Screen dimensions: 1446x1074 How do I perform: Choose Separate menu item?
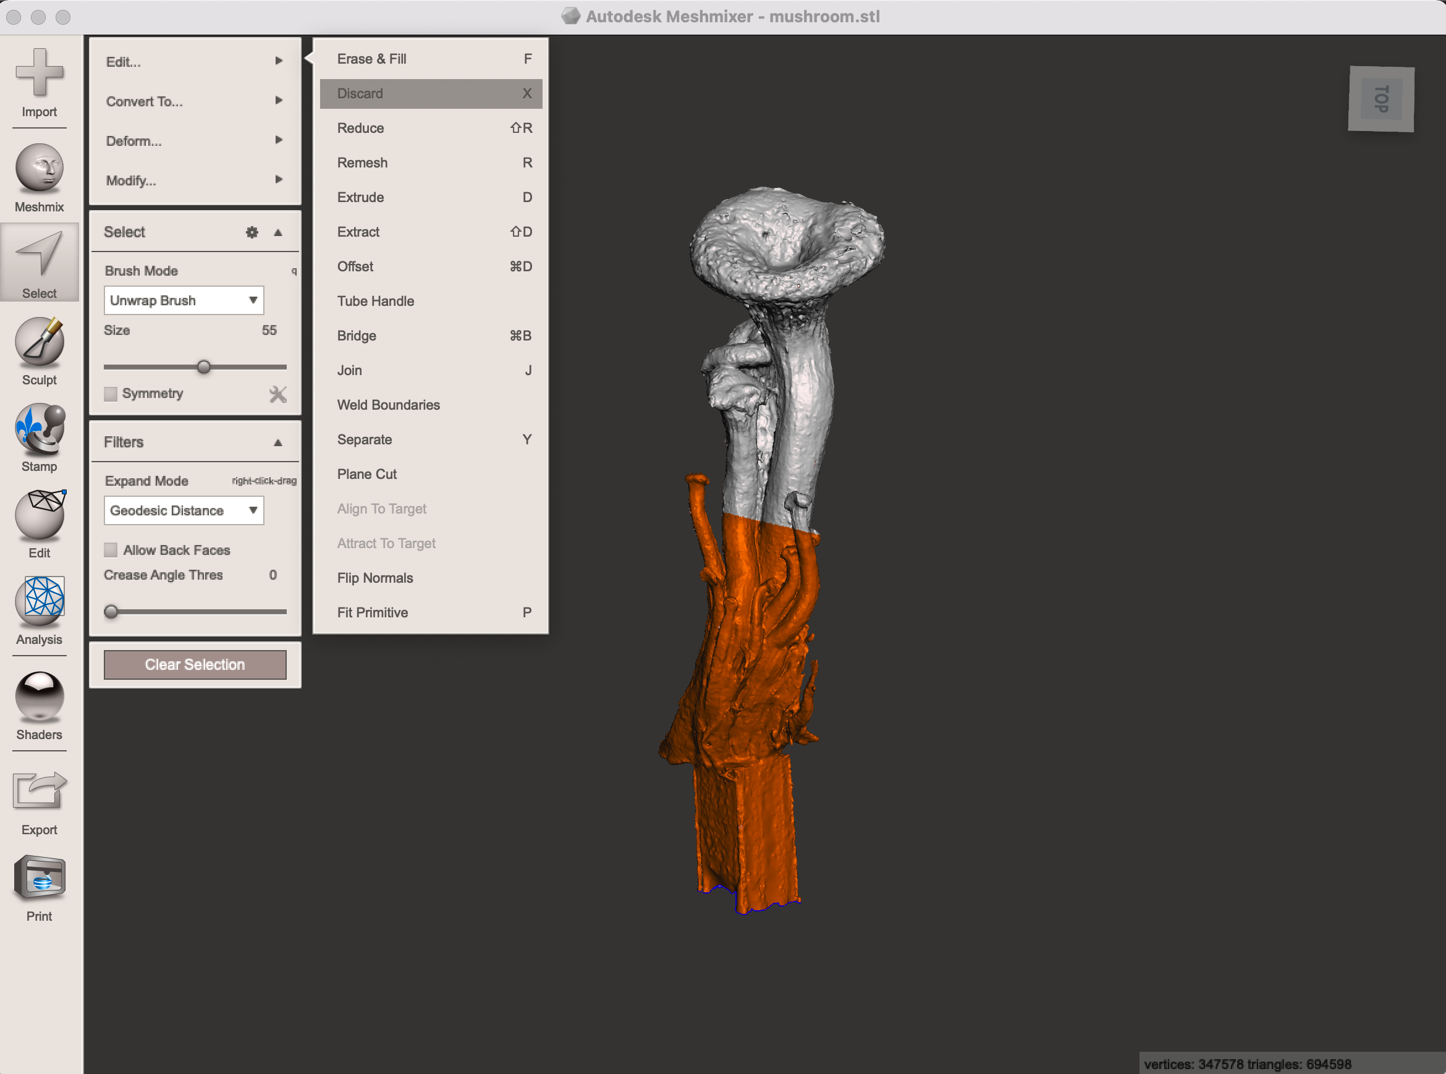click(x=431, y=439)
